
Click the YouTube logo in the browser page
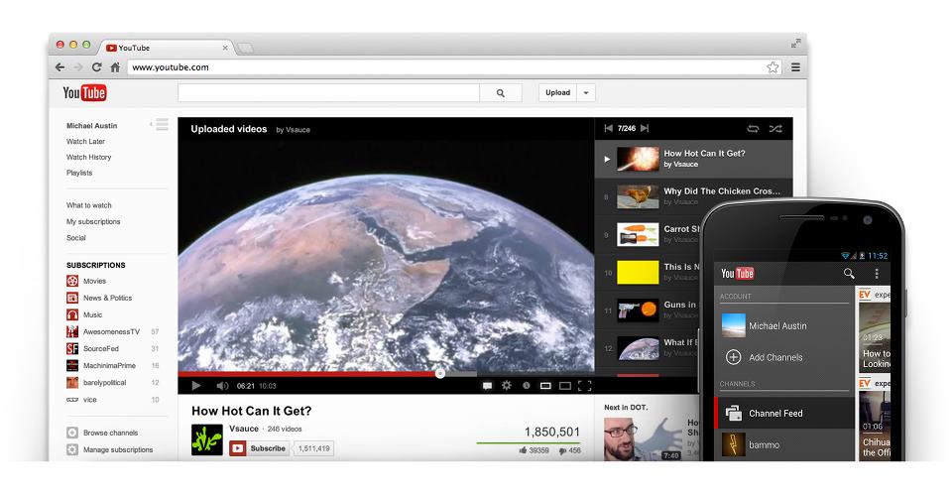coord(84,92)
